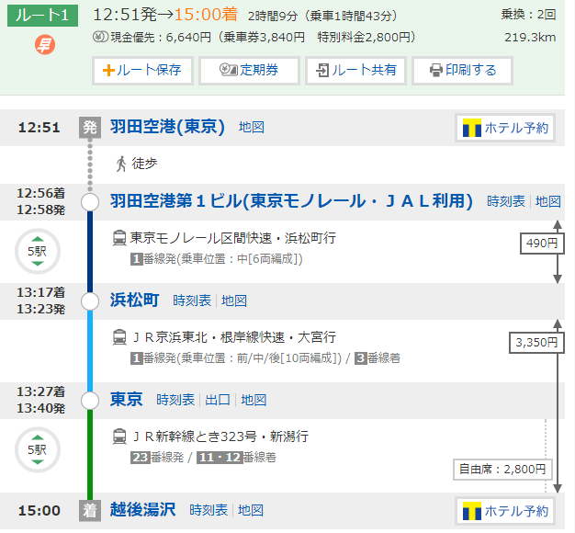Click the orange fastest-route badge icon
Viewport: 575px width, 533px height.
44,44
